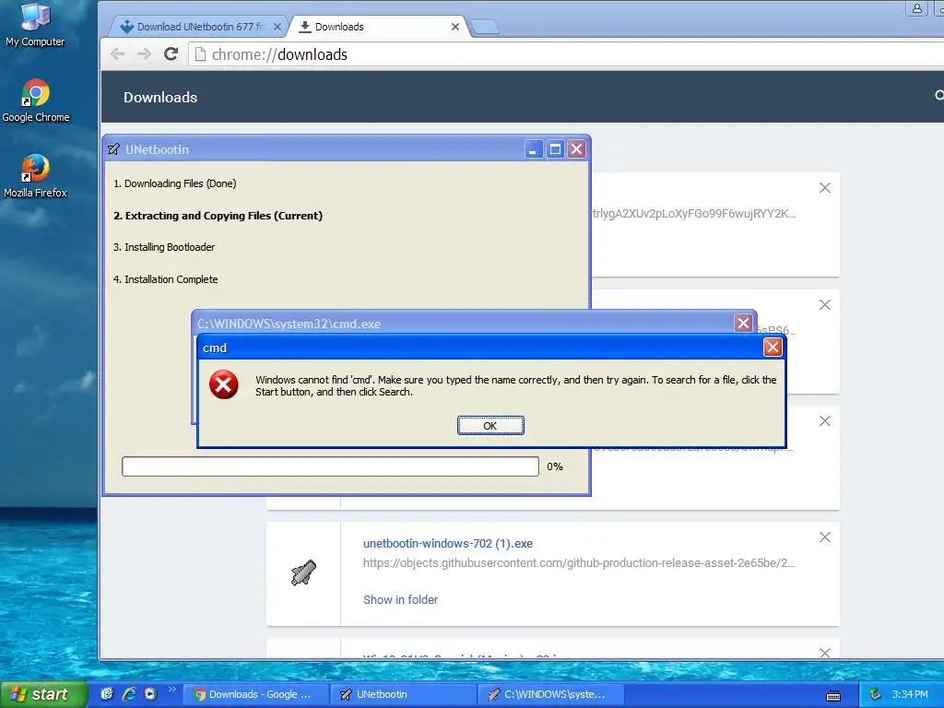Switch to C:\WINDOWS\syste... taskbar button
The image size is (944, 708).
[x=550, y=694]
